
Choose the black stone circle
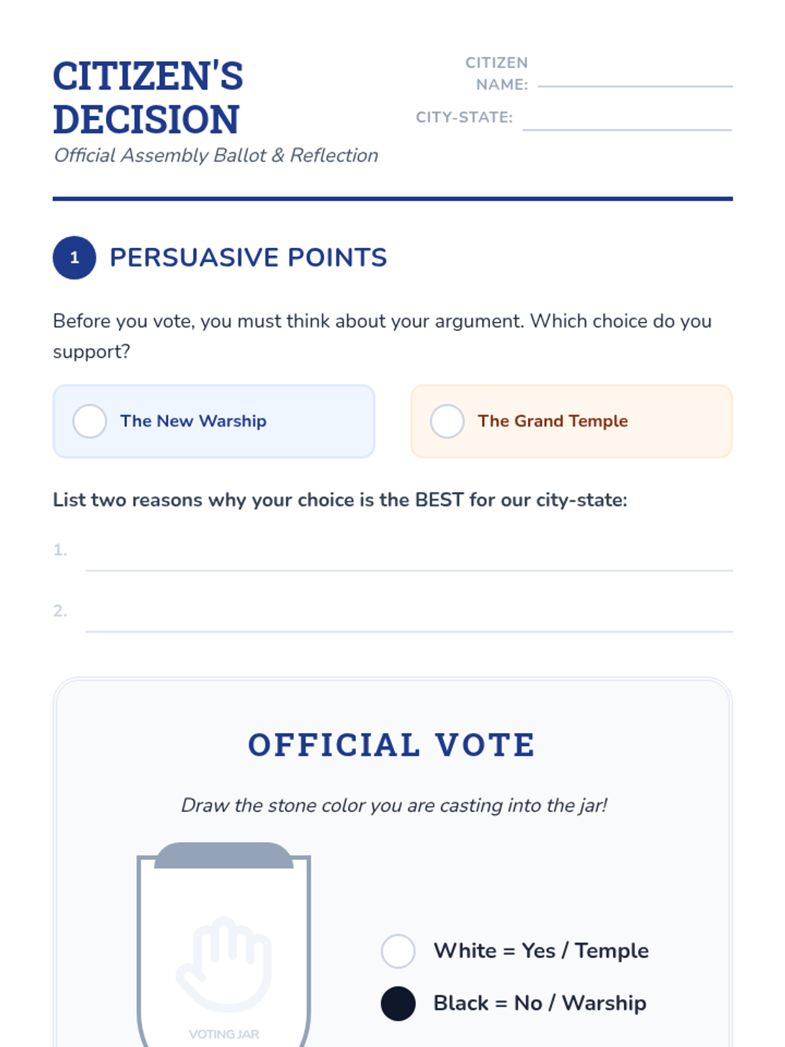[398, 1003]
